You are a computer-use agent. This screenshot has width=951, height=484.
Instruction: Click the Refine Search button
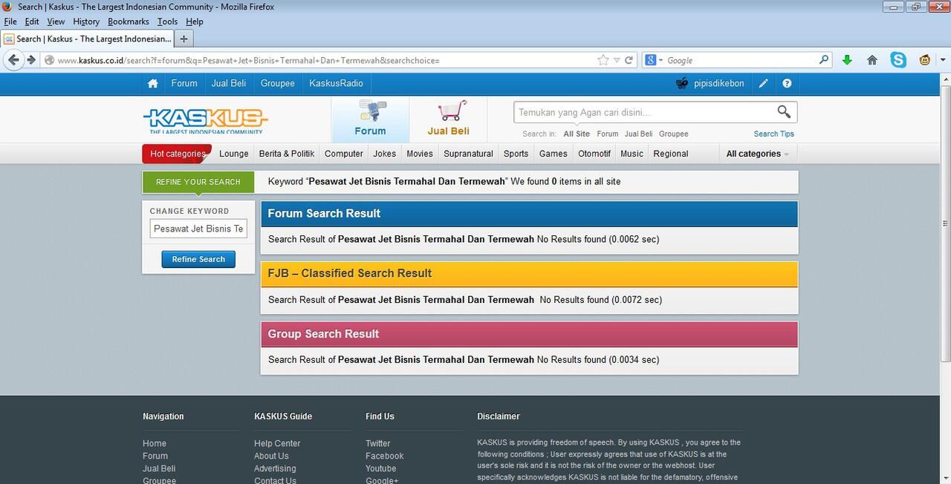point(198,259)
